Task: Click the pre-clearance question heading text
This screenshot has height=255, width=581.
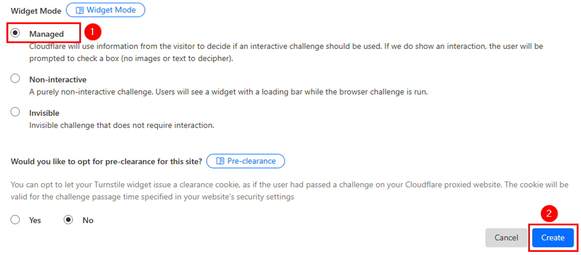Action: [106, 161]
